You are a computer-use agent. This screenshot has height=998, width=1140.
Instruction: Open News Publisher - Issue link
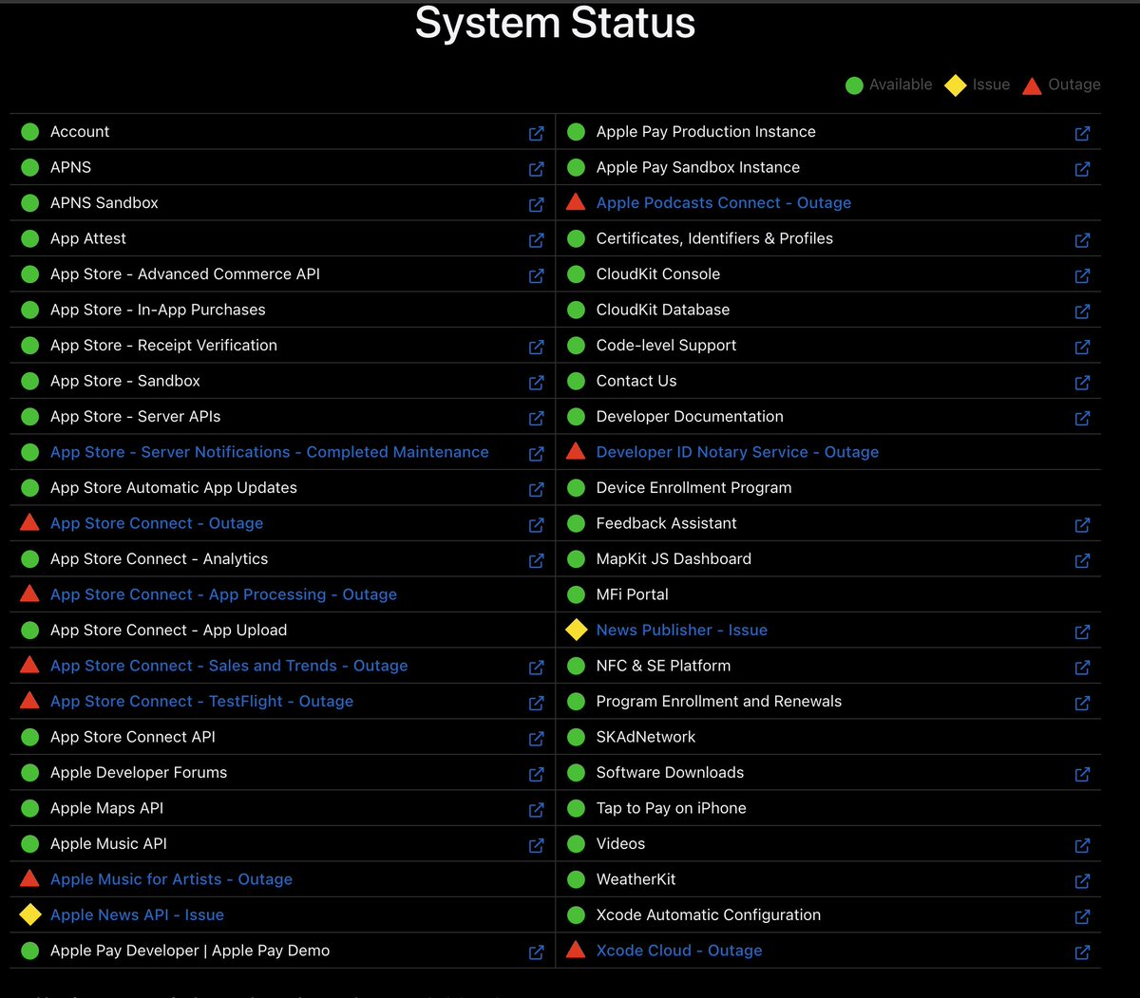pyautogui.click(x=682, y=630)
